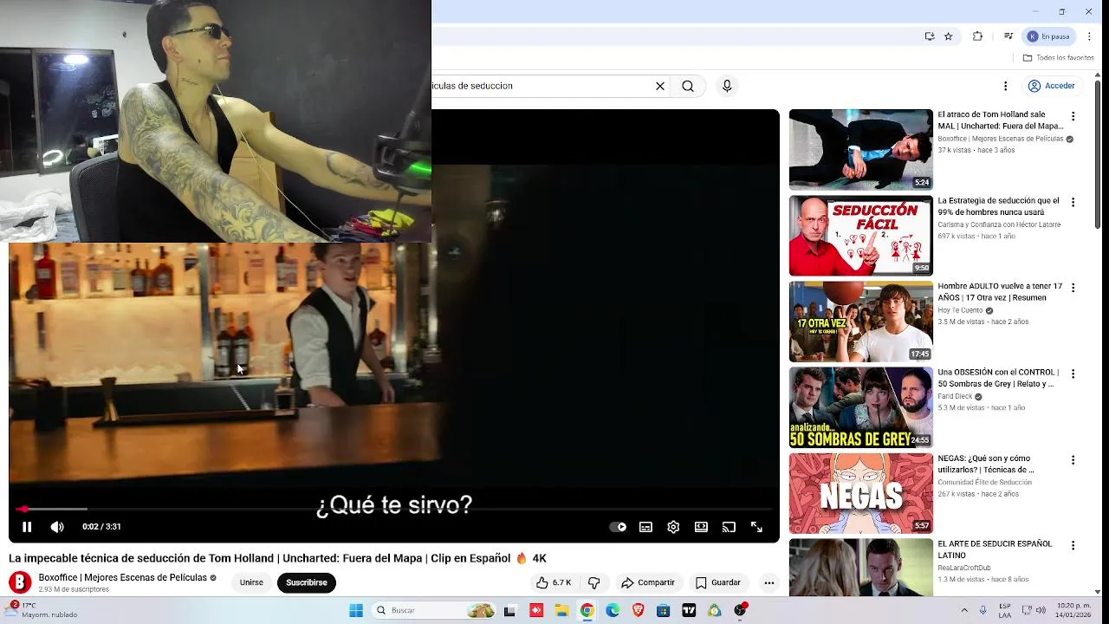Open options for 'Una OBSESIÓN con el CONTROL' video
1109x624 pixels.
click(x=1073, y=374)
